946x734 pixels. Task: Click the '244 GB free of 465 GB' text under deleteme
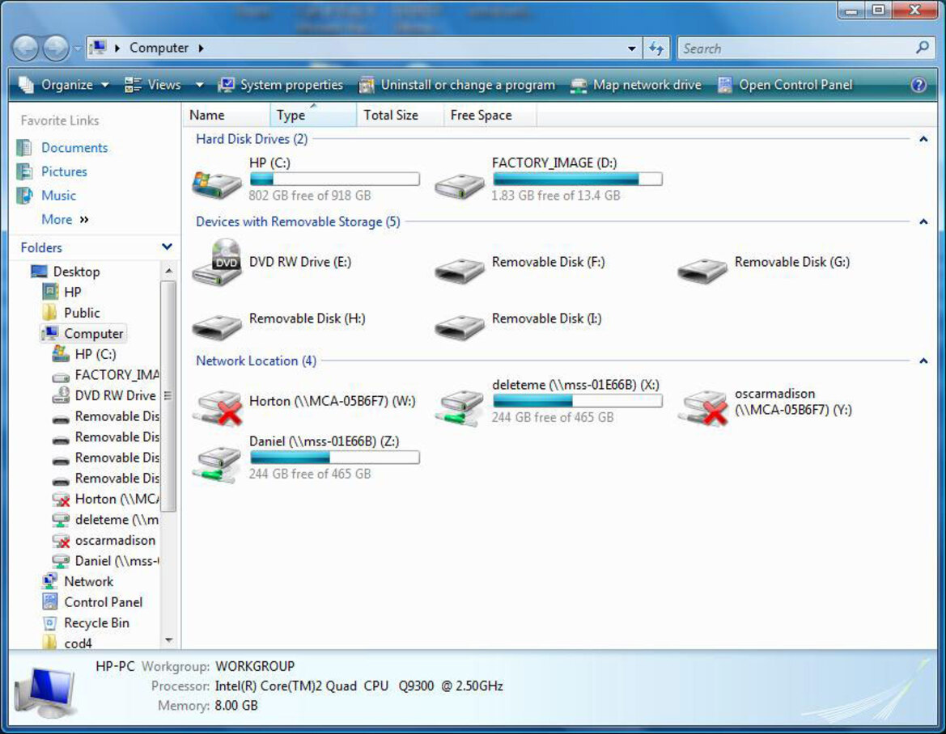[553, 417]
